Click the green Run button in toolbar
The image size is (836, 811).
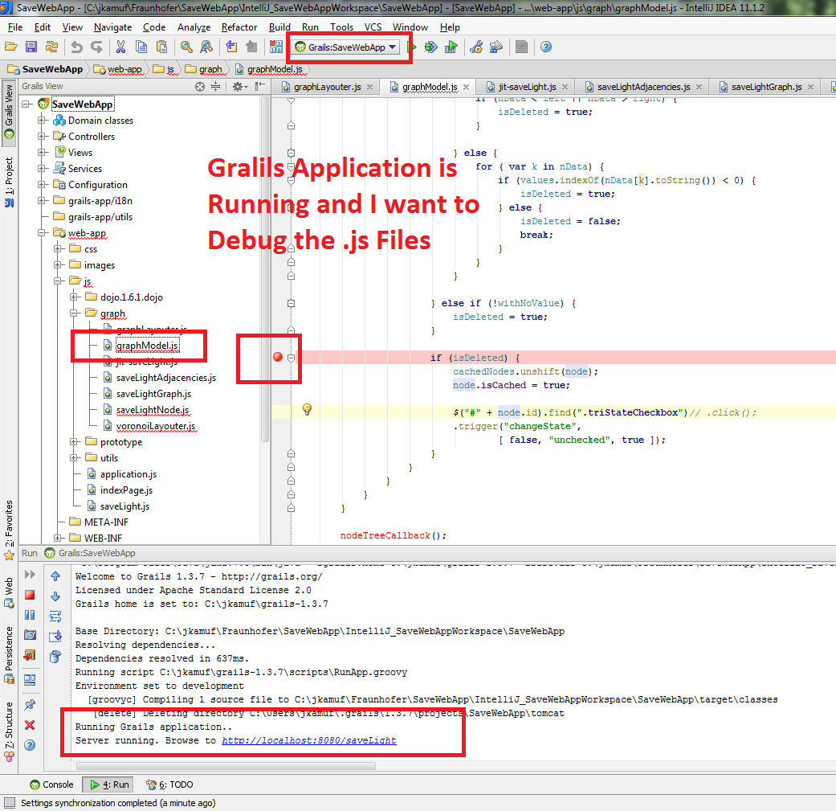point(412,47)
